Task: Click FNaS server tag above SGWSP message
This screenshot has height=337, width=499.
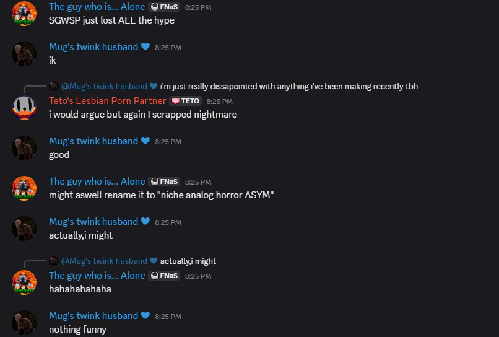Action: tap(164, 7)
